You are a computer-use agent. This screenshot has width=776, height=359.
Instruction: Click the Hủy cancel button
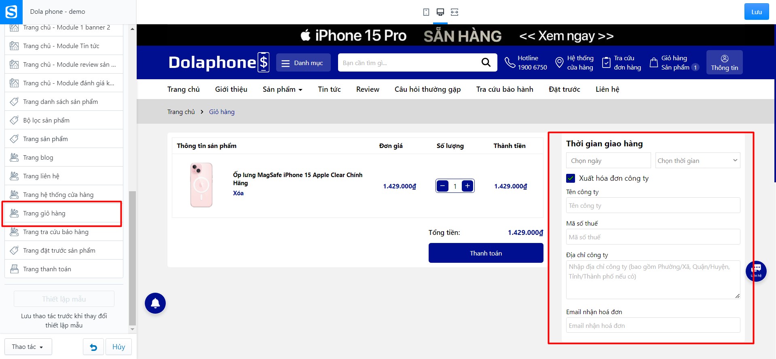point(118,347)
